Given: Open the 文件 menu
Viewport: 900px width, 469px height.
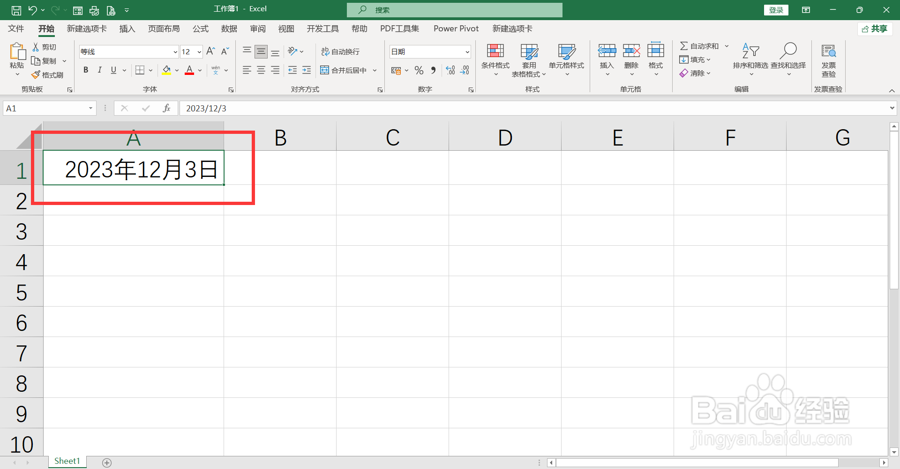Looking at the screenshot, I should [x=16, y=29].
